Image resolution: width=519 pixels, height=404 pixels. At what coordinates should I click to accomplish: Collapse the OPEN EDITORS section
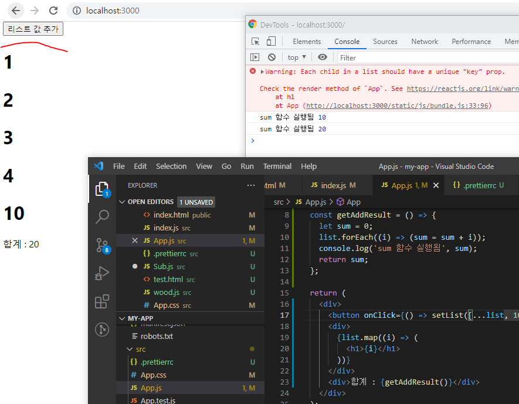pyautogui.click(x=122, y=202)
